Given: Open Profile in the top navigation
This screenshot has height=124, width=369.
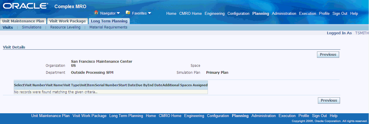Looking at the screenshot, I should click(x=324, y=14).
